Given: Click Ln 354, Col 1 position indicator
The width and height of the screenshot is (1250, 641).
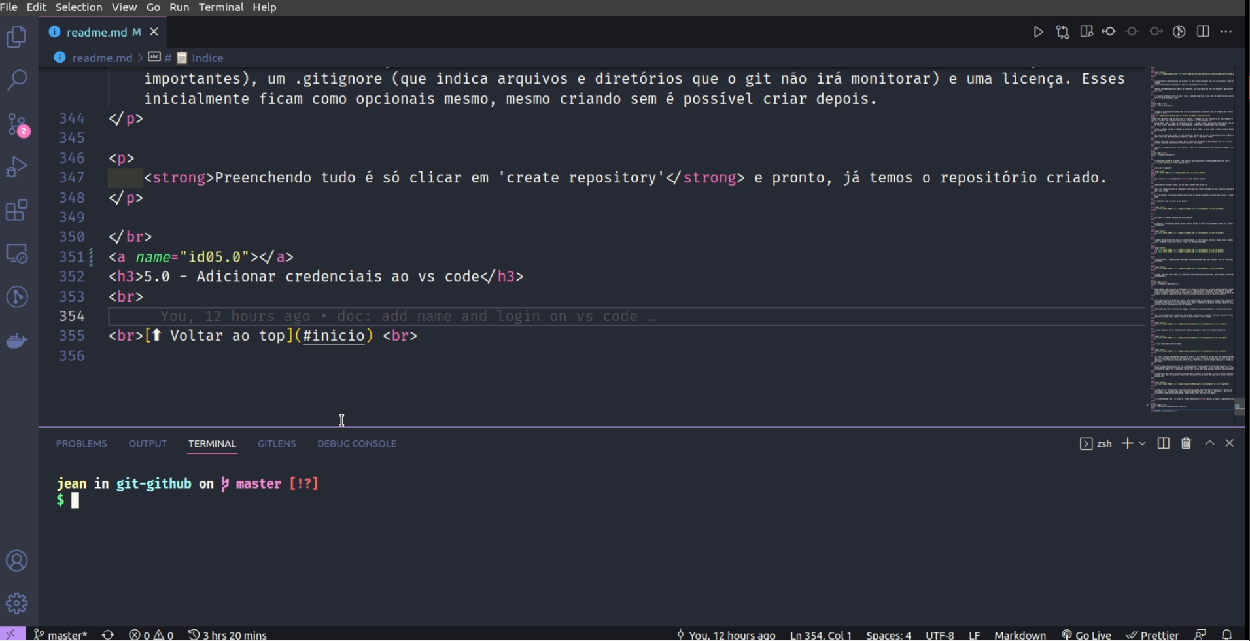Looking at the screenshot, I should tap(821, 634).
